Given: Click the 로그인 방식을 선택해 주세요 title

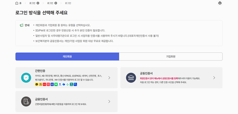Looking at the screenshot, I should click(x=41, y=13).
